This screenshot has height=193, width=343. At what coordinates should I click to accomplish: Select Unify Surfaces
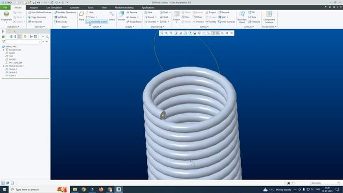point(226,21)
